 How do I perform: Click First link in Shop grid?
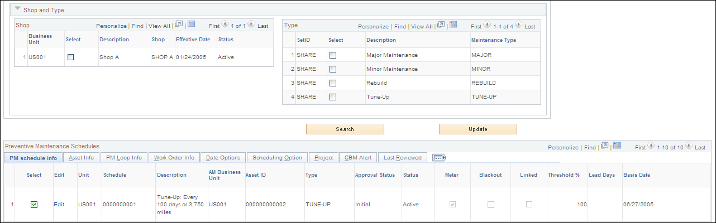pos(214,26)
